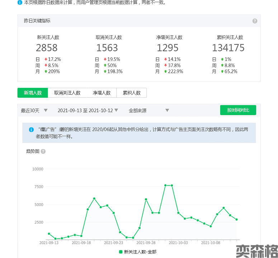This screenshot has width=278, height=258.
Task: Click the info icon at page top notice
Action: 20,2
